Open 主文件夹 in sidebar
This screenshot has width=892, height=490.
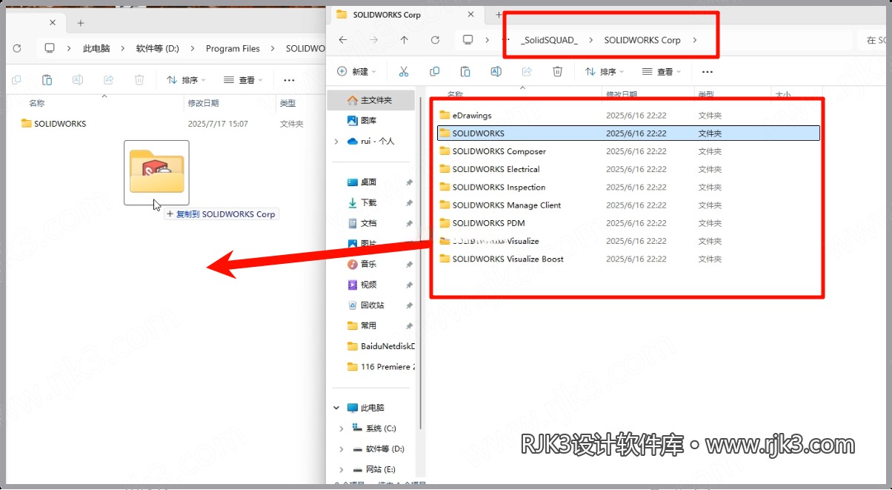point(369,100)
